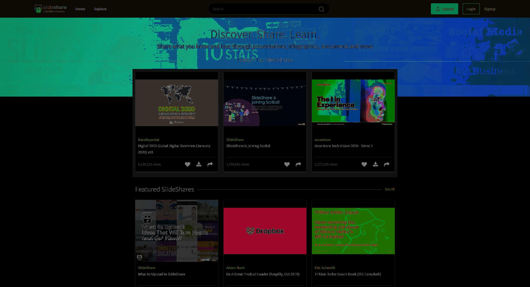The image size is (530, 287).
Task: Open the Adam Nash author link
Action: pyautogui.click(x=235, y=268)
